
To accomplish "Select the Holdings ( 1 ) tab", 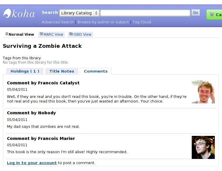I will pyautogui.click(x=25, y=71).
